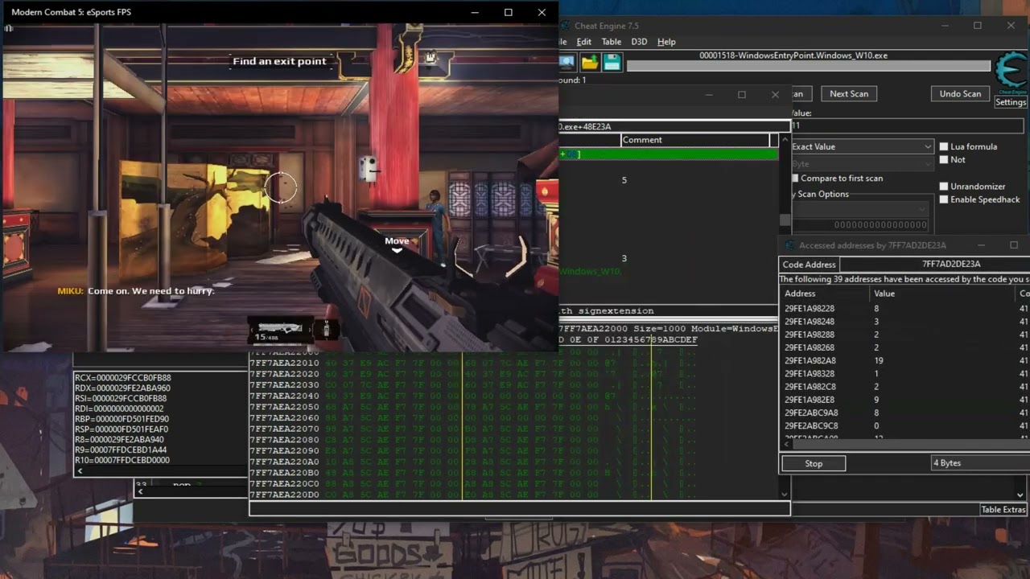Check Compare to first scan
The height and width of the screenshot is (579, 1030).
click(795, 179)
